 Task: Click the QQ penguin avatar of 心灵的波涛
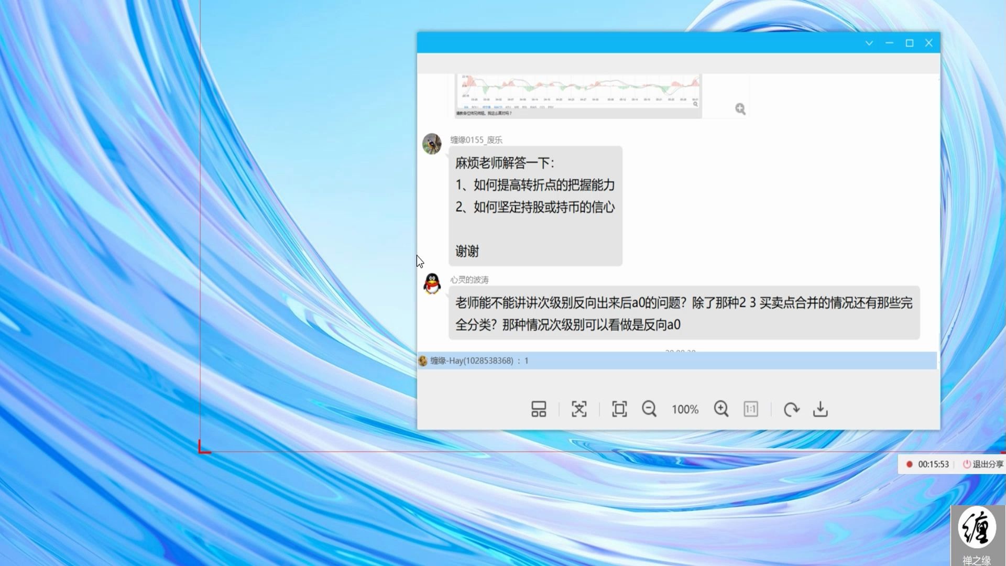click(x=432, y=284)
